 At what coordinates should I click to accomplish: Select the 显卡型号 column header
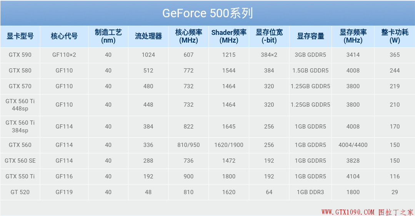click(20, 36)
